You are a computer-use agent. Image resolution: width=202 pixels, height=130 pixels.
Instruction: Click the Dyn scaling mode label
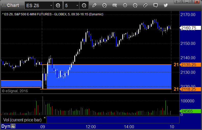(6, 126)
